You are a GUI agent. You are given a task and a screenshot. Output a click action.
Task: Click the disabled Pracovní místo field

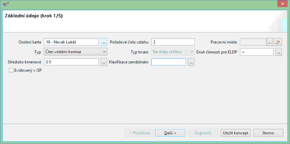(x=253, y=42)
